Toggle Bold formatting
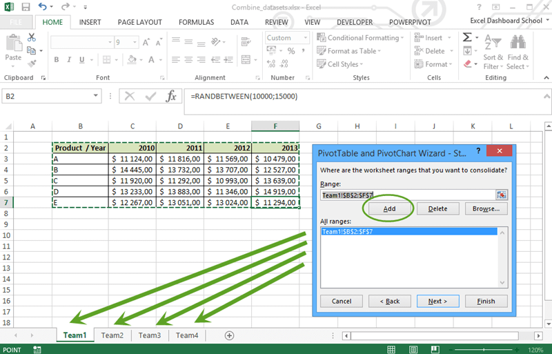This screenshot has width=552, height=354. click(x=57, y=59)
